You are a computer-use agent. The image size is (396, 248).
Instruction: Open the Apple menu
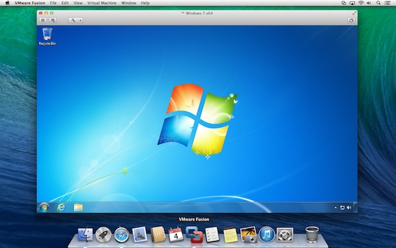click(8, 3)
